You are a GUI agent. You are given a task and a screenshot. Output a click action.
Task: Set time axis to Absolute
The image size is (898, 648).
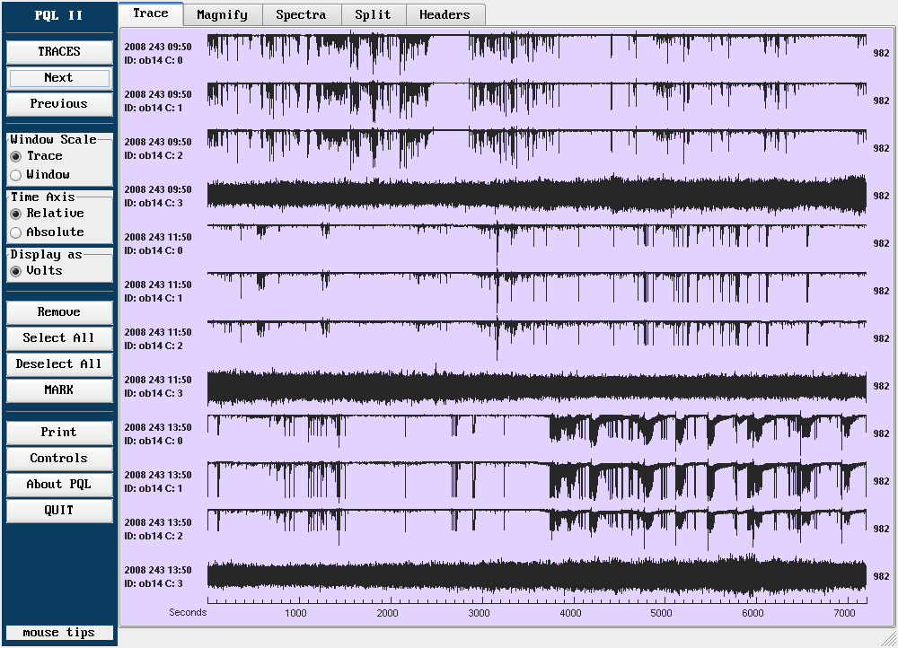pos(16,232)
